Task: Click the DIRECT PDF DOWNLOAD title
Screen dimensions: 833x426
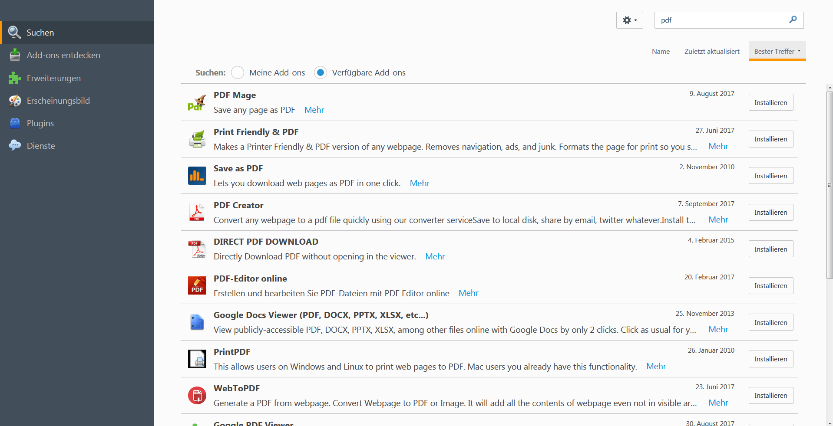Action: [x=266, y=242]
